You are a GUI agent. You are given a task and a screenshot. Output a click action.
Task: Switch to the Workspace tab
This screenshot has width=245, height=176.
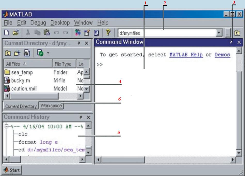point(51,106)
